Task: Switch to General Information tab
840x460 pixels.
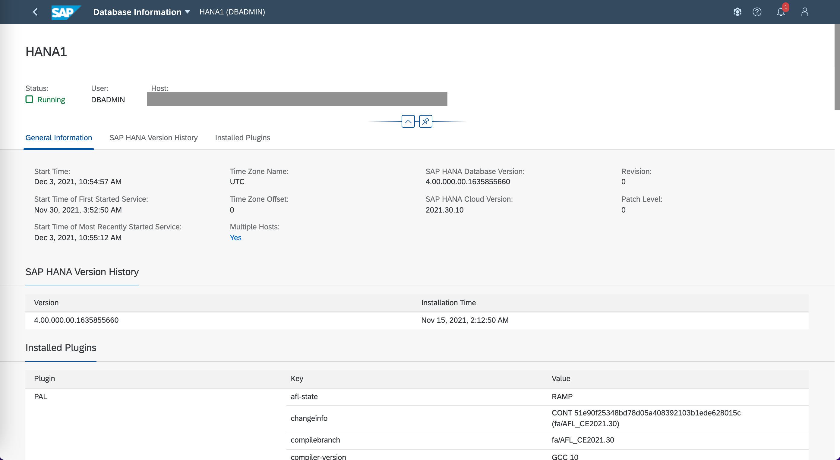Action: click(x=59, y=138)
